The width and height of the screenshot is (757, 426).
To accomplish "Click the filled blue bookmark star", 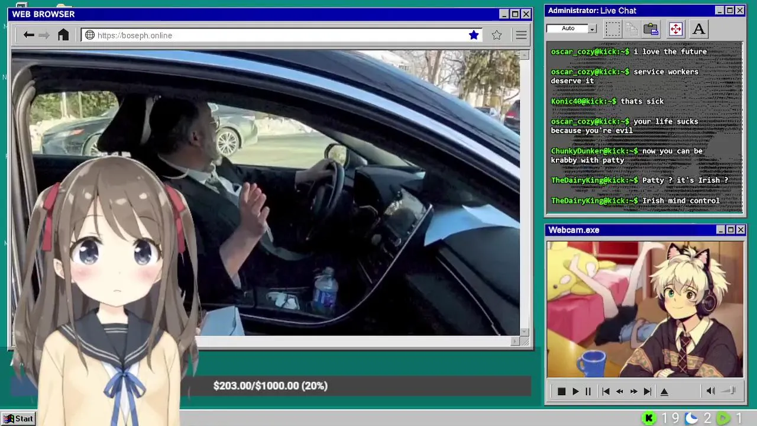I will point(474,35).
